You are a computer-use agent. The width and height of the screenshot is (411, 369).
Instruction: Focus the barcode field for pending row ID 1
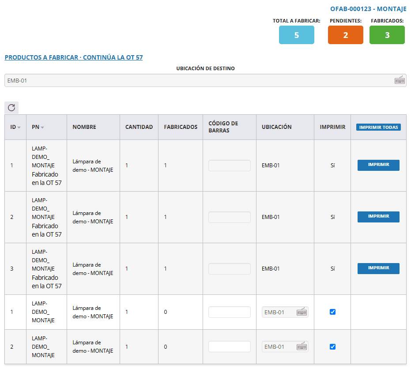230,312
